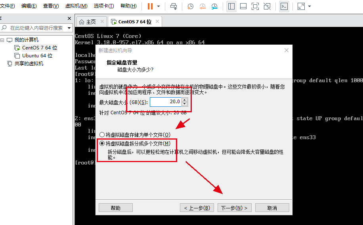Decrease disk size with the down spinner
This screenshot has height=225, width=363.
[x=185, y=104]
